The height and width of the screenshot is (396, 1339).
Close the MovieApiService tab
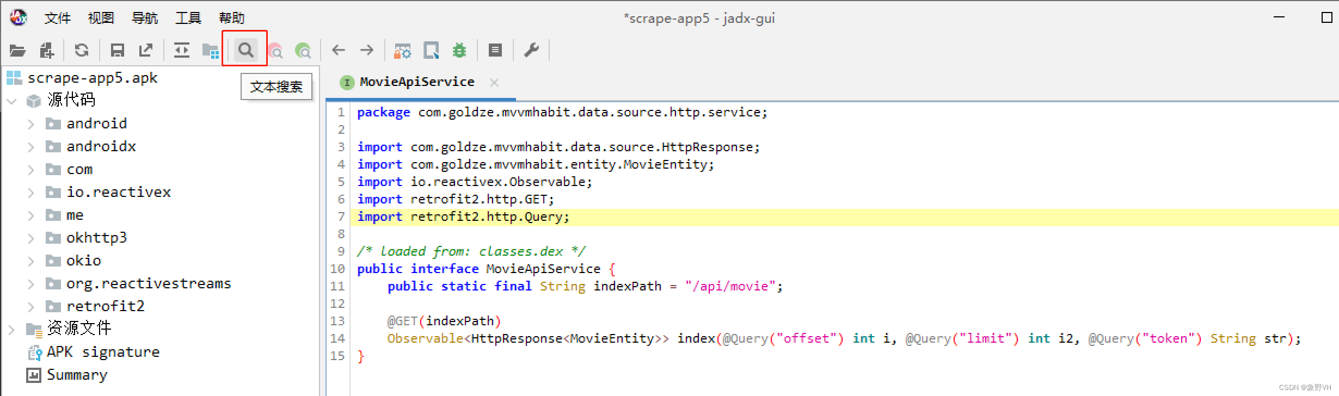tap(494, 83)
